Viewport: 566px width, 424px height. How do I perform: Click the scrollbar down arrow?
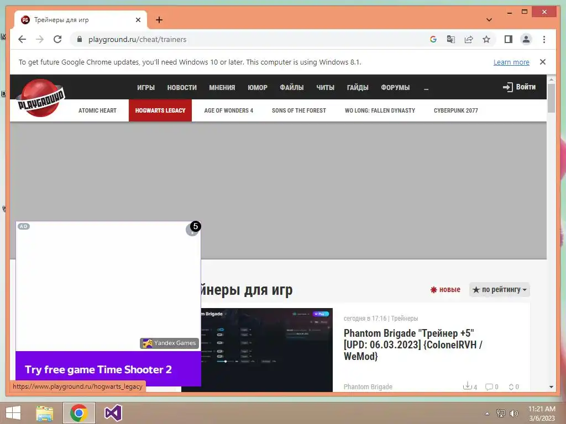click(551, 387)
